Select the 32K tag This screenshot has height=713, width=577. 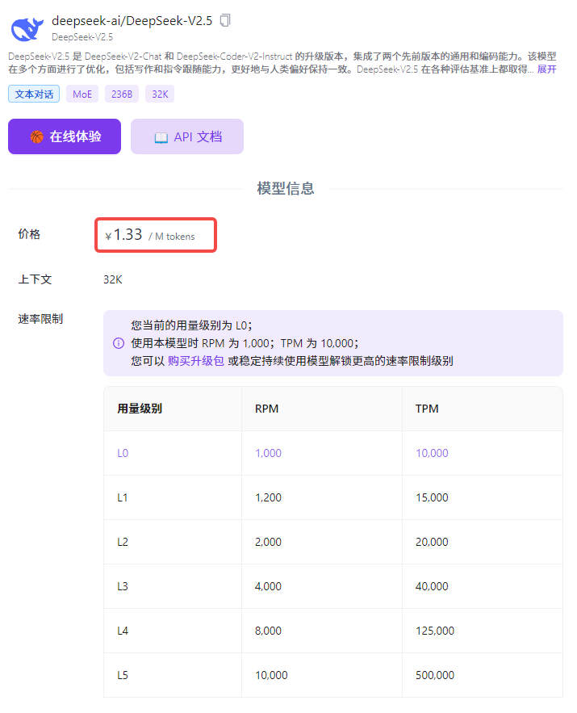coord(160,94)
